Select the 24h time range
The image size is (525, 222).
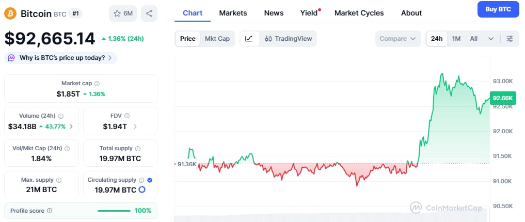[x=437, y=39]
